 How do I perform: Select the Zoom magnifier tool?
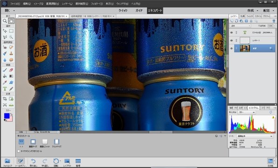pos(5,21)
